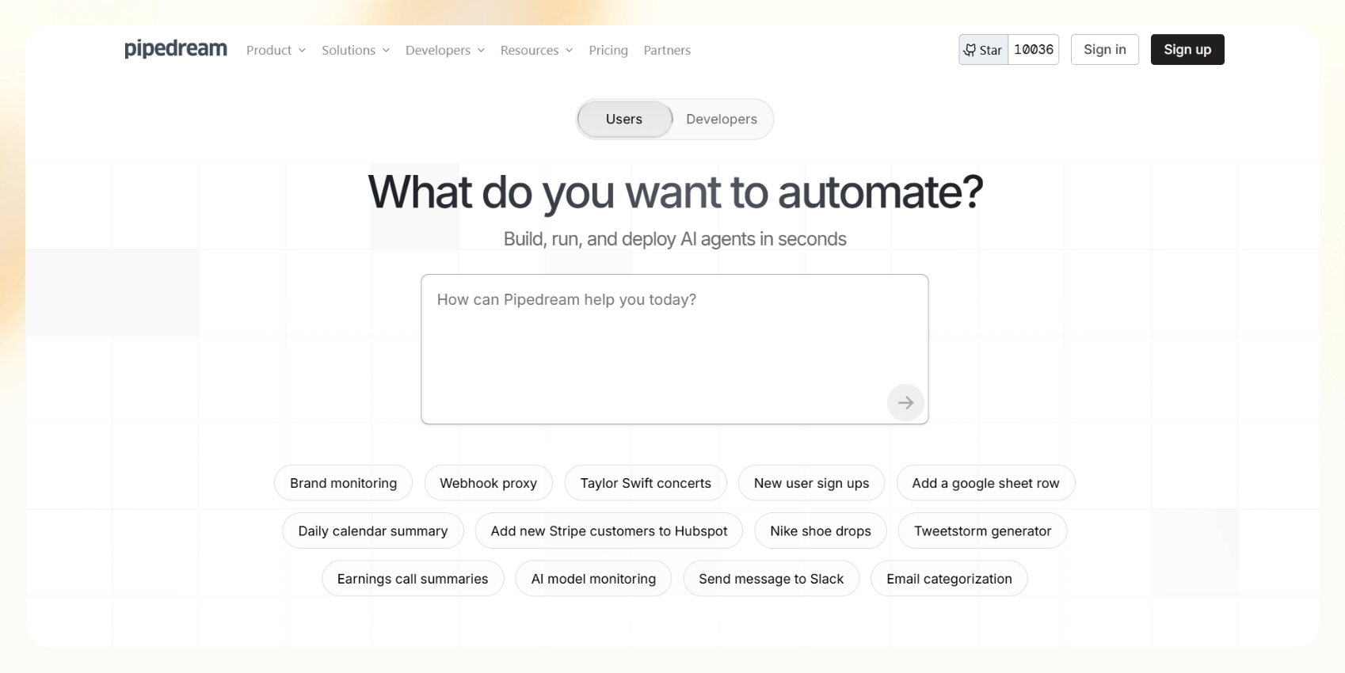Pick the Earnings call summaries suggestion
This screenshot has height=673, width=1345.
pos(413,579)
